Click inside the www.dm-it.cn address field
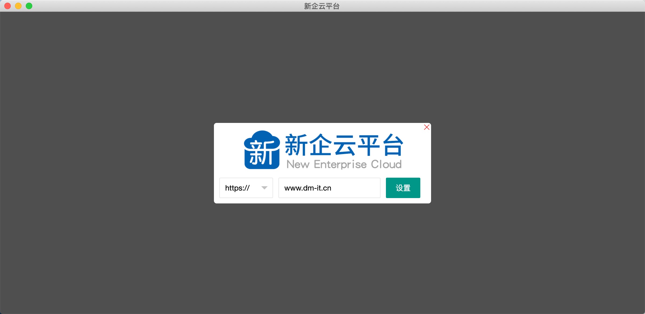645x314 pixels. pyautogui.click(x=329, y=188)
